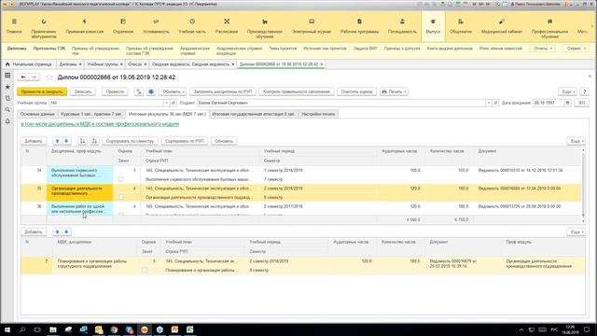Switch to Итоговая государственная аттестация tab
Viewport: 597px width, 336px height.
tap(253, 114)
